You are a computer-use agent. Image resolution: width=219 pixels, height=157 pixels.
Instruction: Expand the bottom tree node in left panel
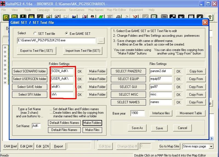[x=5, y=82]
